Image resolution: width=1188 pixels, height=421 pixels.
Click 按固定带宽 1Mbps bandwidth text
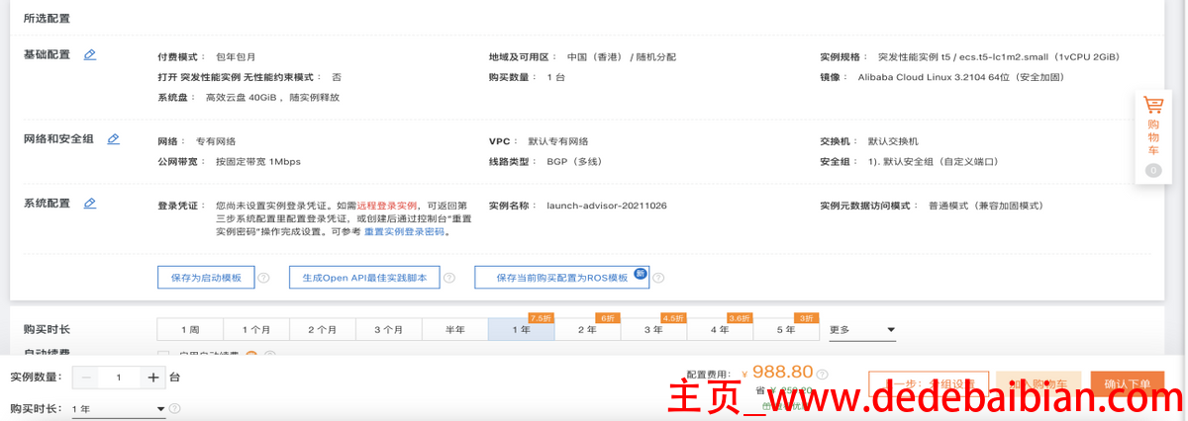257,161
